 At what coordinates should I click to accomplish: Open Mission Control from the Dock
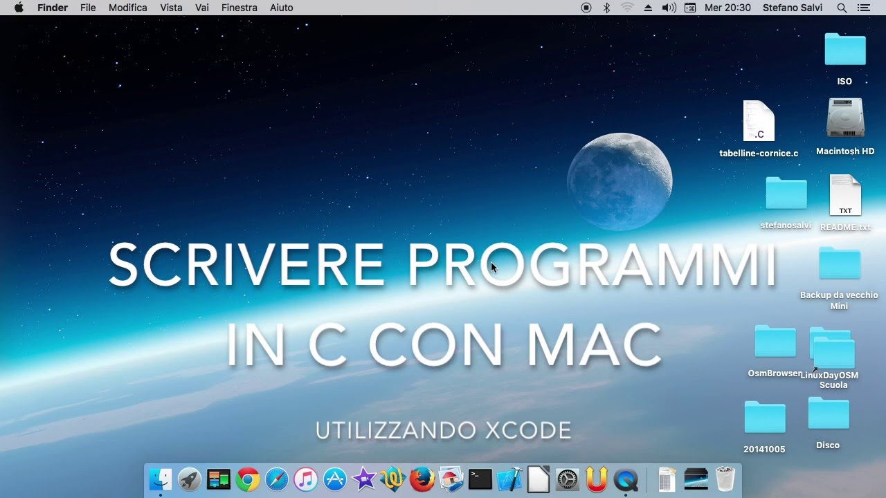(218, 479)
